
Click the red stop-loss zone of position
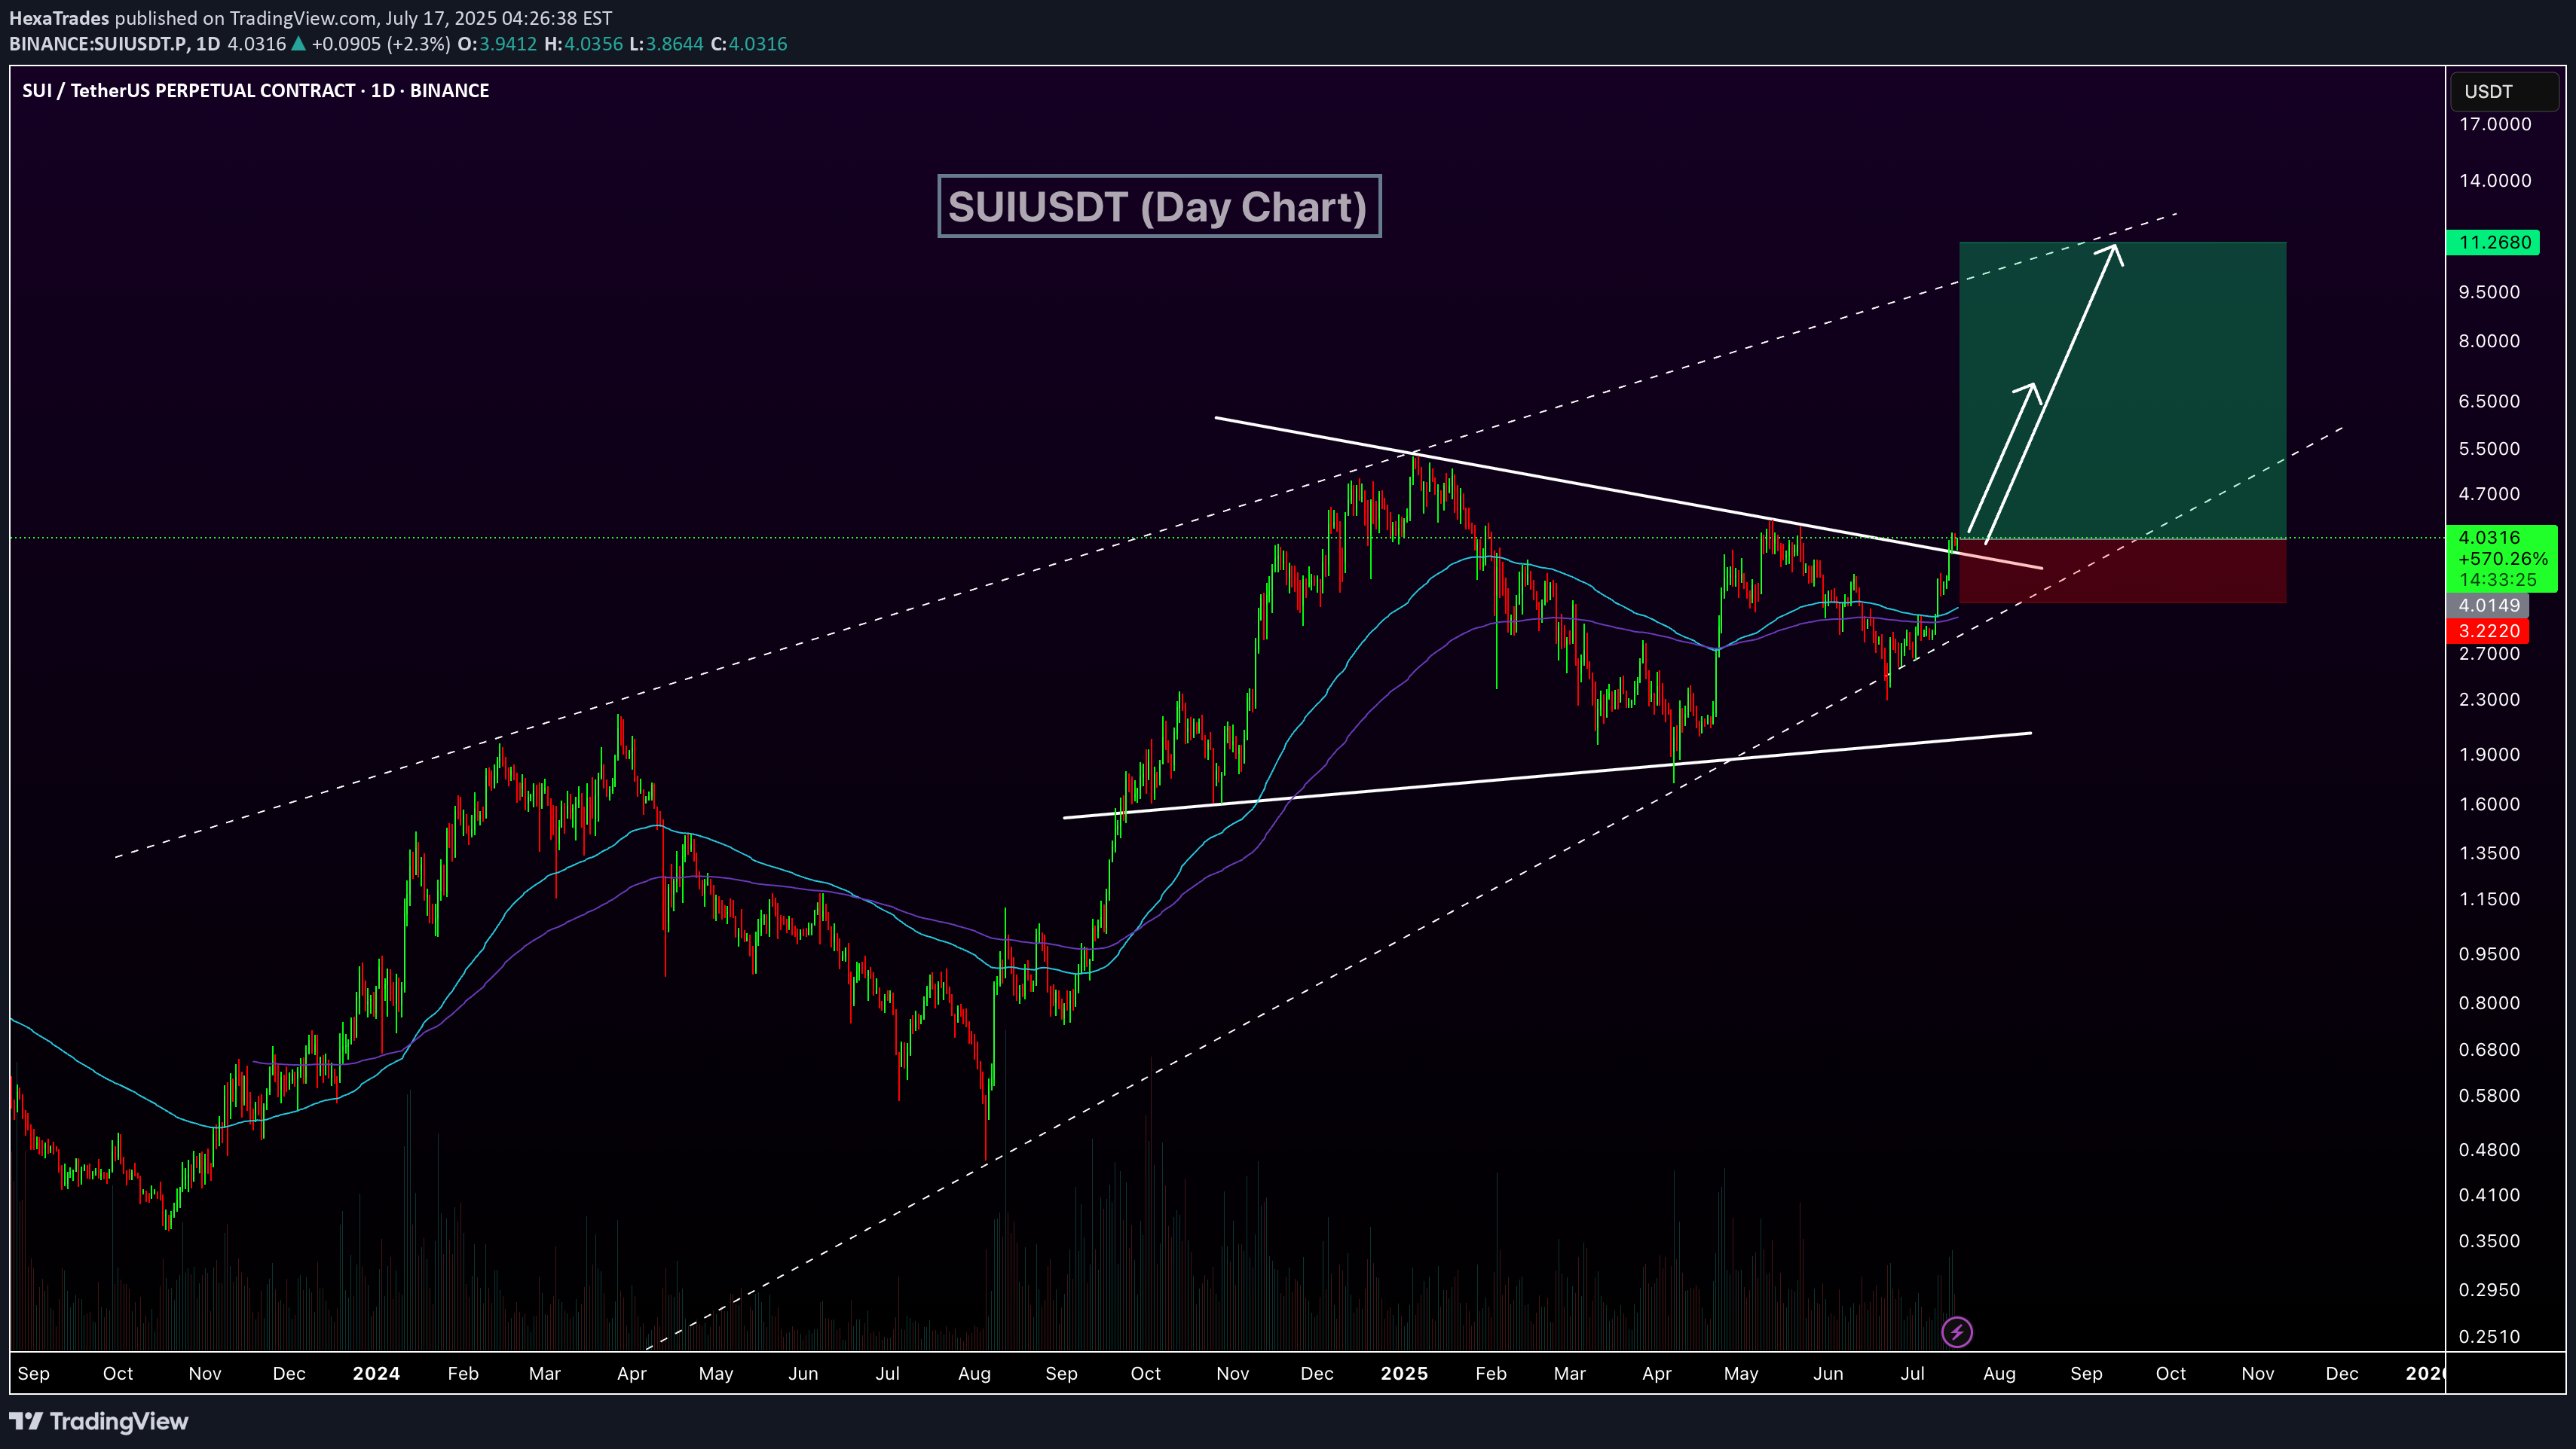2122,571
